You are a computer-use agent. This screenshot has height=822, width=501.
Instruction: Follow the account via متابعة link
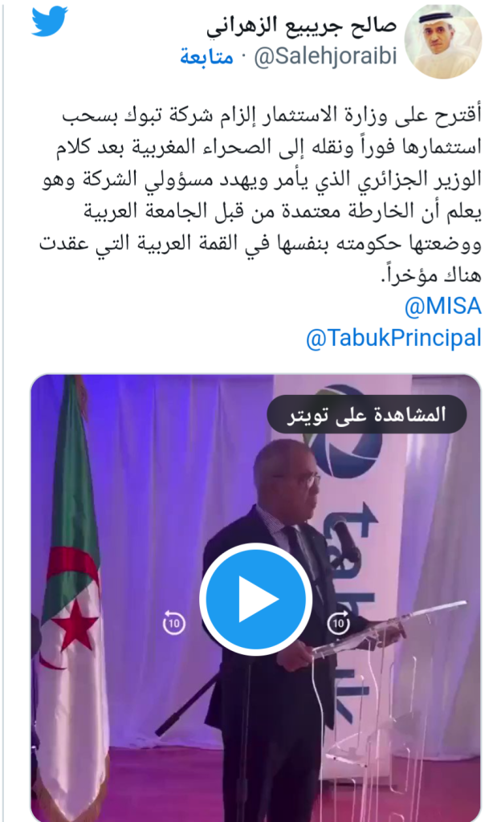[206, 56]
